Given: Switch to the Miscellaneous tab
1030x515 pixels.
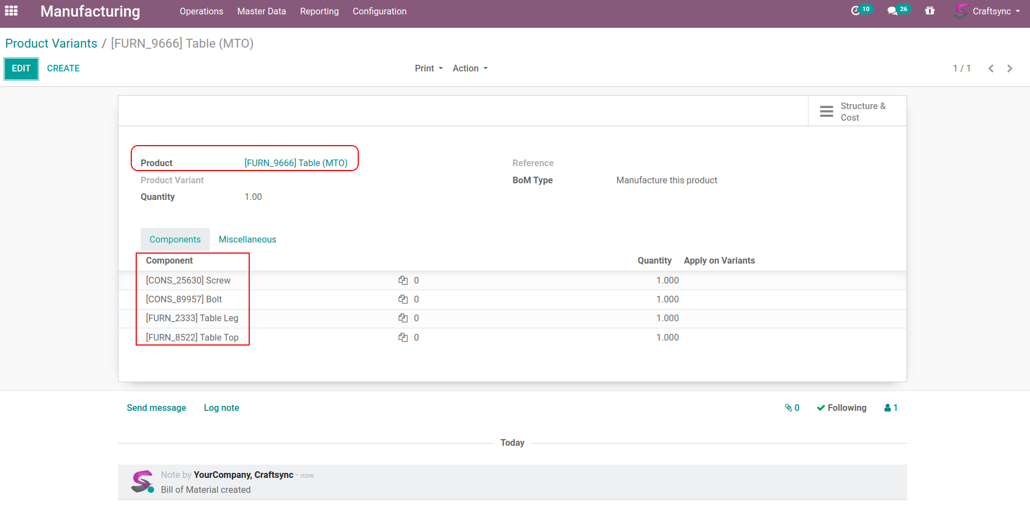Looking at the screenshot, I should [247, 240].
